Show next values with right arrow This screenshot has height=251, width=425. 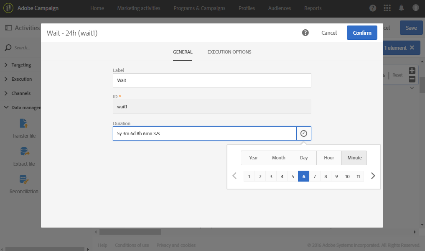click(373, 176)
